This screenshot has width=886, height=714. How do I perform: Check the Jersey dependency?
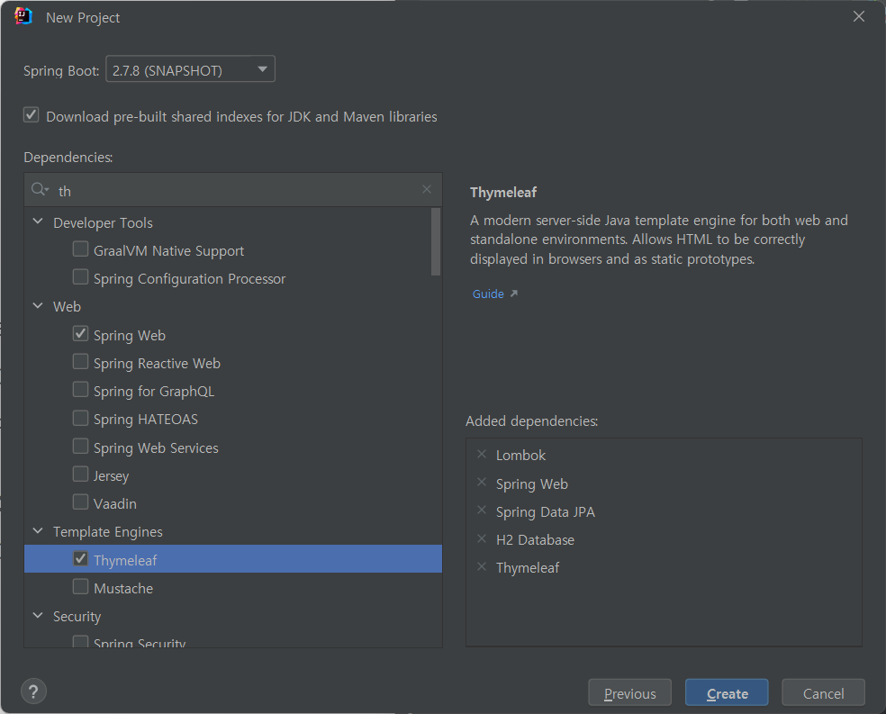(x=80, y=474)
